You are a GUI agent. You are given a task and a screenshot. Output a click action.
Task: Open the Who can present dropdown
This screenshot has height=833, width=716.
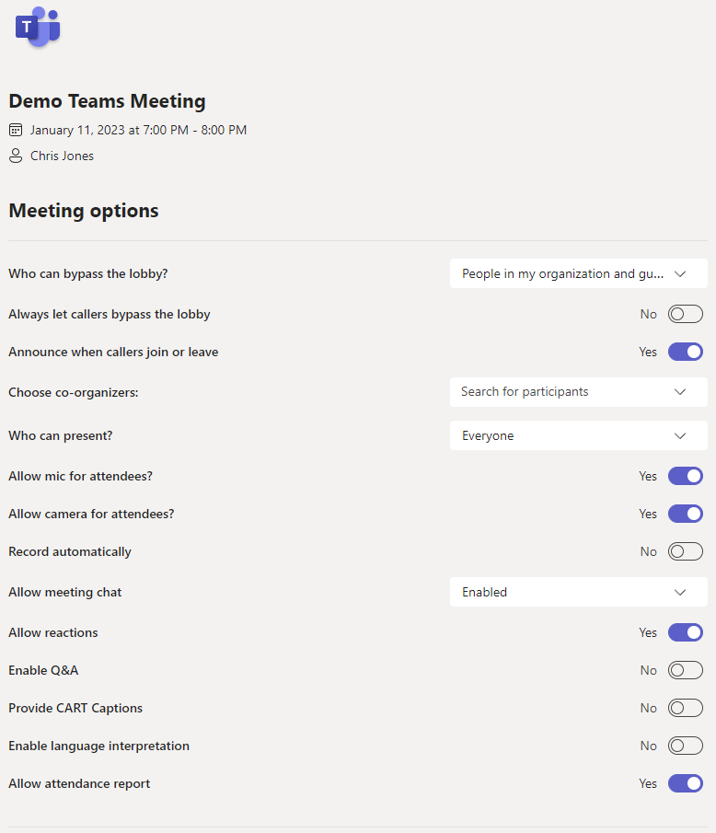[x=579, y=435]
